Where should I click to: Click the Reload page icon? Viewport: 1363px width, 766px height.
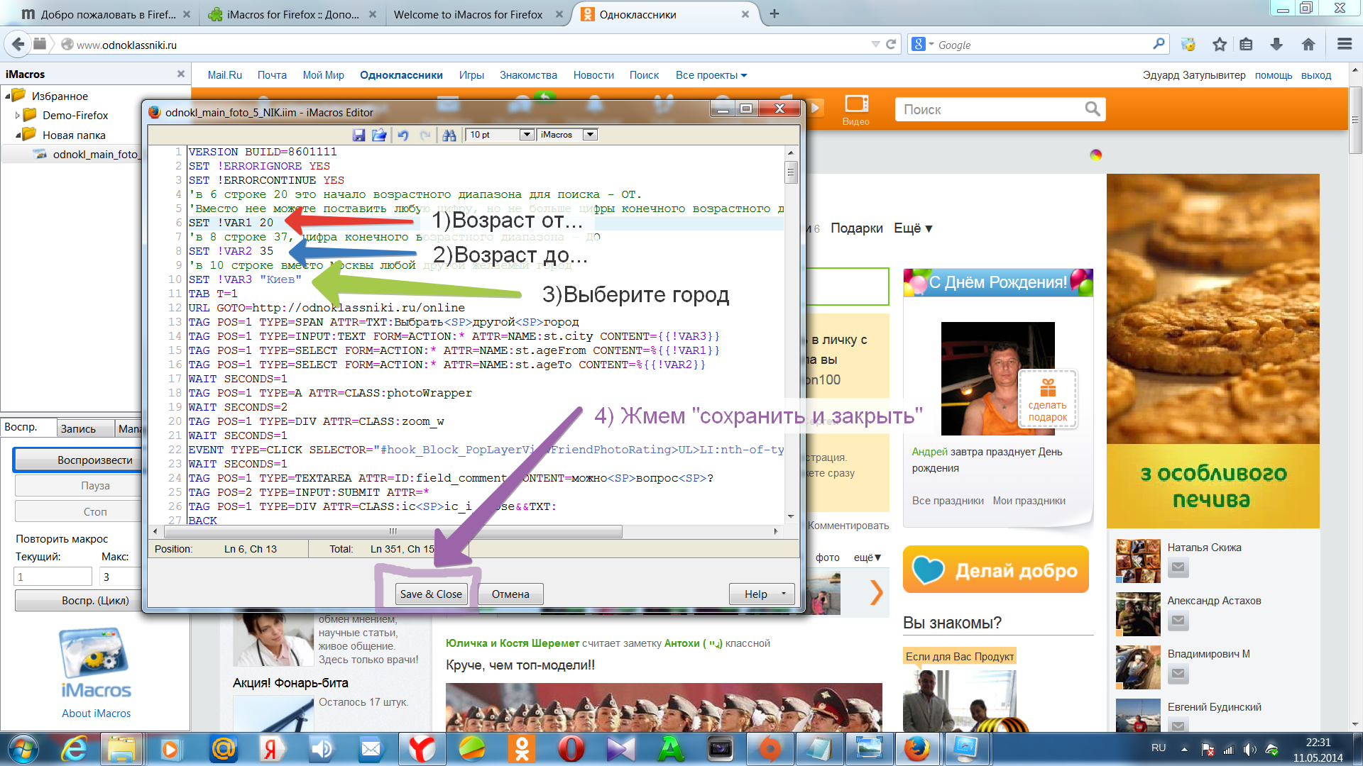pyautogui.click(x=891, y=44)
